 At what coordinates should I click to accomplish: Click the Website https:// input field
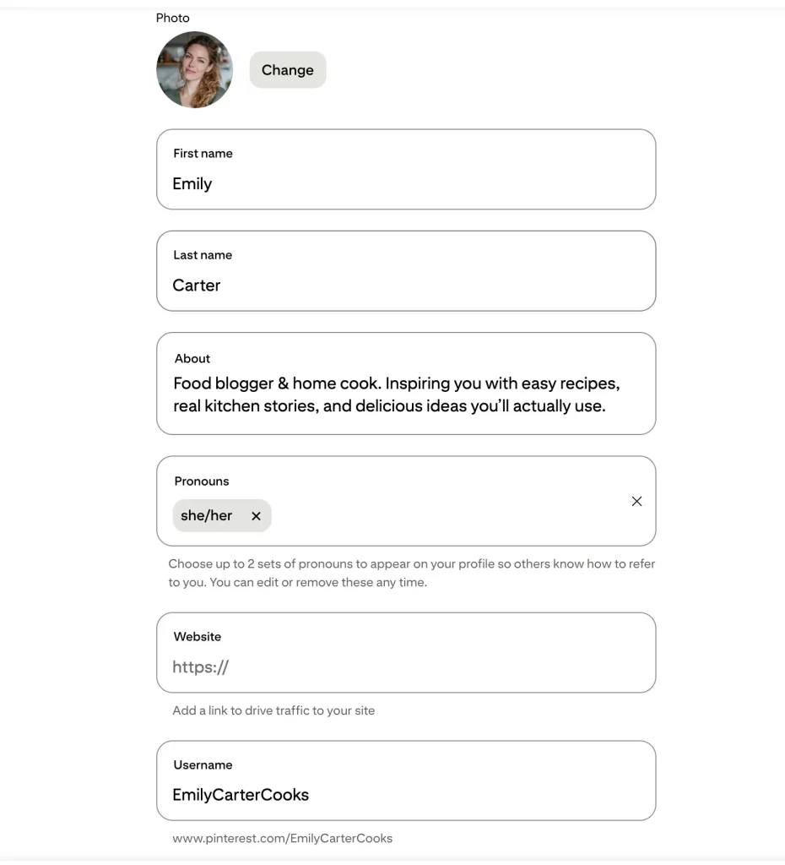[x=406, y=653]
